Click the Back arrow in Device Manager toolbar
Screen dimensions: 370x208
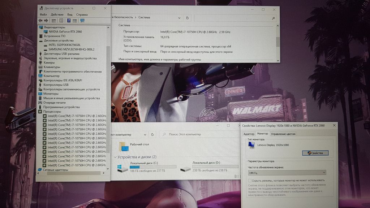pos(40,21)
